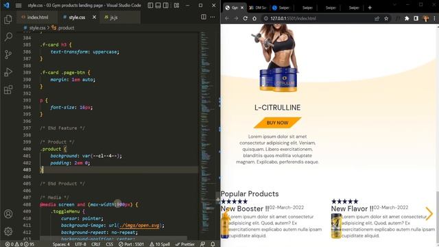
Task: Click the '/* END Feature */' comment line
Action: [62, 128]
